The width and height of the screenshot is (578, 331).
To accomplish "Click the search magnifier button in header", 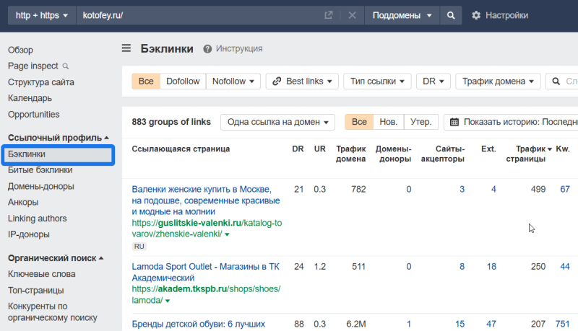I will pyautogui.click(x=450, y=15).
